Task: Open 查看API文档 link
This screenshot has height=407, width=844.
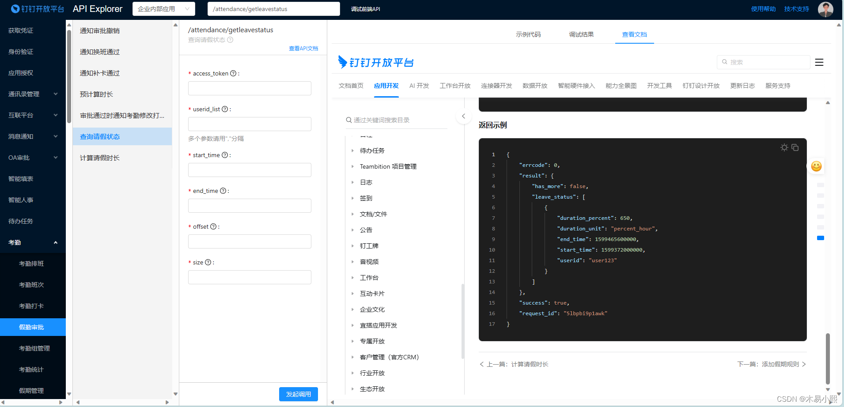Action: (x=303, y=49)
